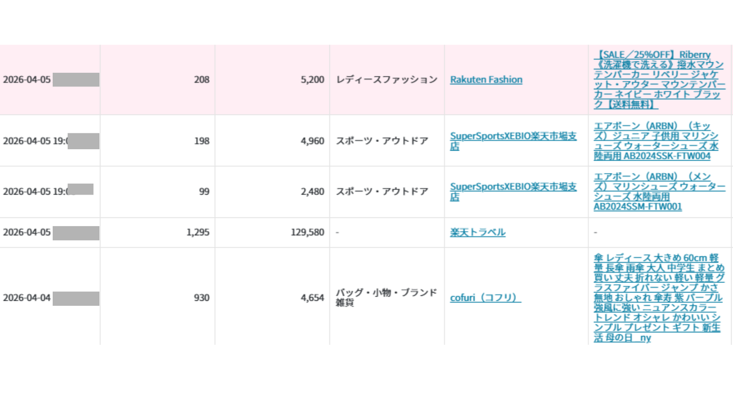The width and height of the screenshot is (733, 412).
Task: Open SuperSportsXEBIO link in the 2,480 row
Action: click(513, 187)
